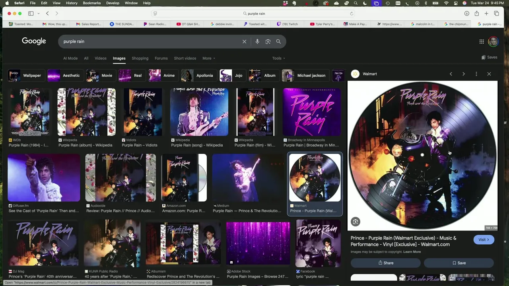This screenshot has height=286, width=509.
Task: Open Wi-Fi menu bar status
Action: 446,3
